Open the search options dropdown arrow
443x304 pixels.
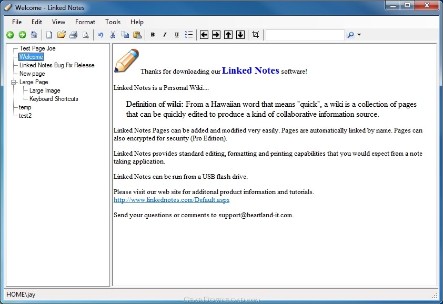point(359,35)
